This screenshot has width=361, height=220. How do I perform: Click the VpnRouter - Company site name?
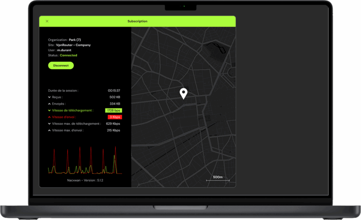(73, 45)
